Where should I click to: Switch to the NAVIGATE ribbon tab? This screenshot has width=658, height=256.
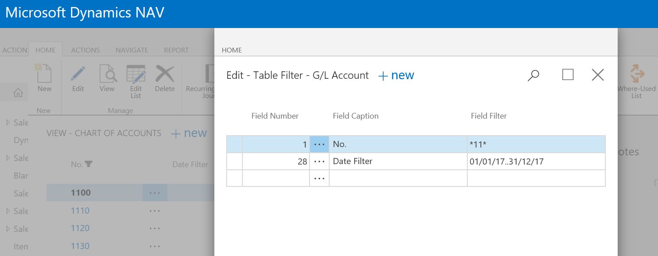point(132,50)
